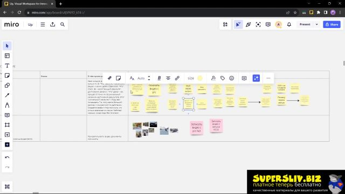Open the main hamburger menu
The height and width of the screenshot is (194, 345).
click(43, 24)
